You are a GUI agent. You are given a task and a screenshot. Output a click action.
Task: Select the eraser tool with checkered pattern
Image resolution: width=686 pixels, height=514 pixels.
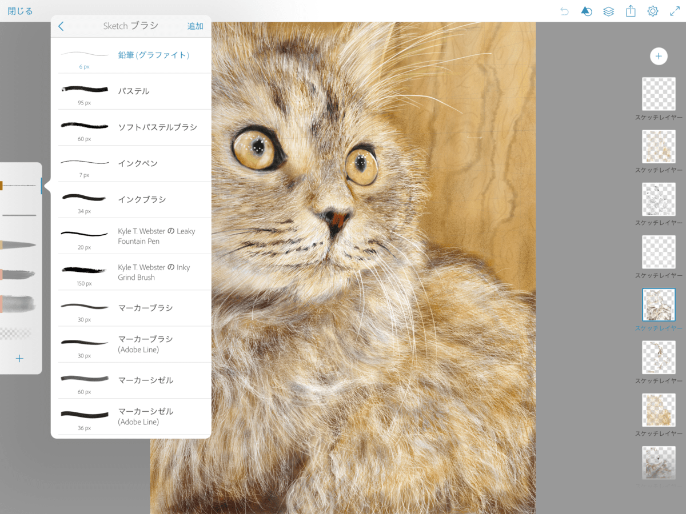point(16,333)
